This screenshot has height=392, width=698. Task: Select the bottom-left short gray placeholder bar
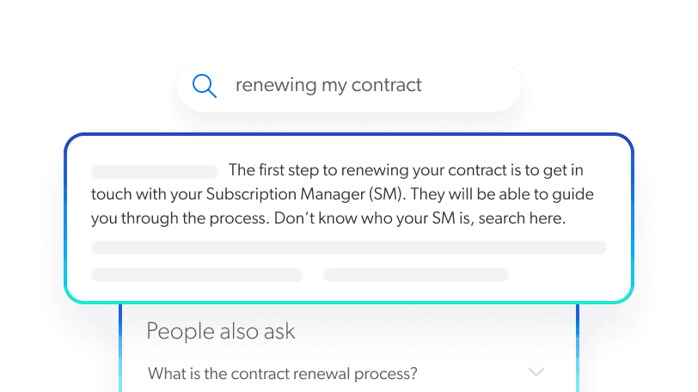[197, 275]
